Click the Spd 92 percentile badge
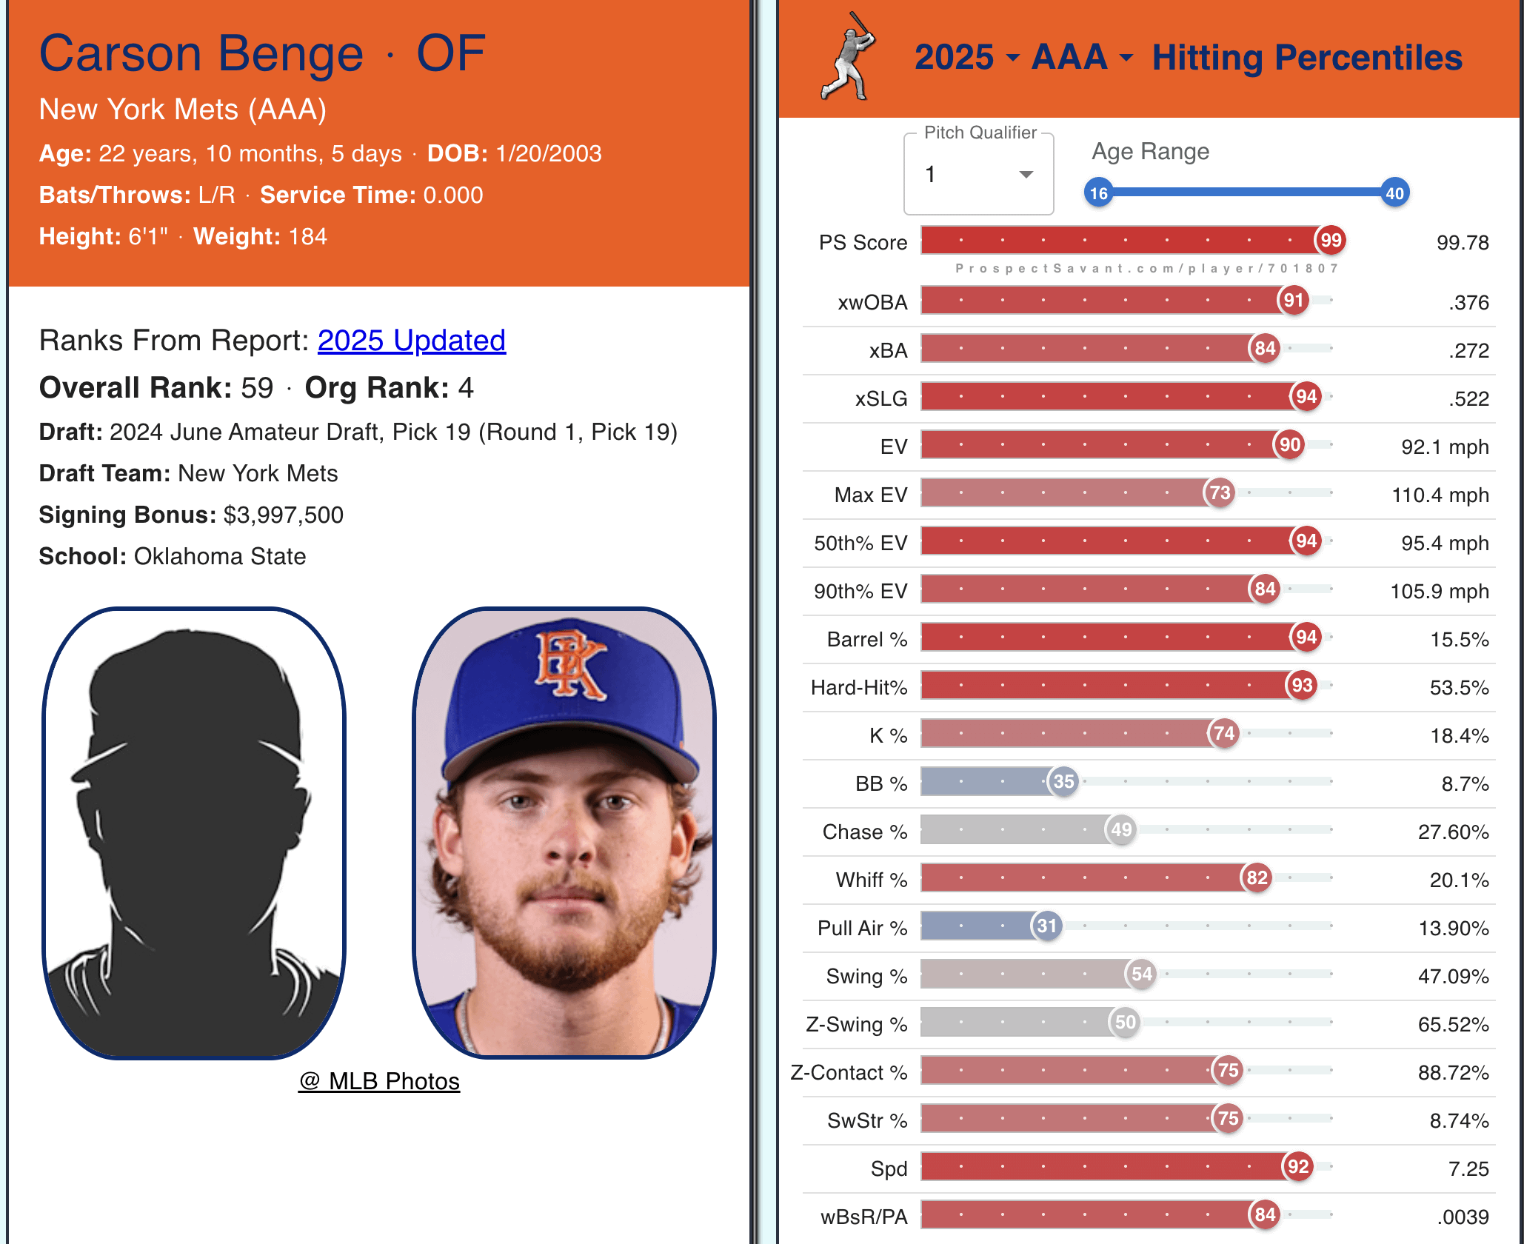 point(1297,1166)
